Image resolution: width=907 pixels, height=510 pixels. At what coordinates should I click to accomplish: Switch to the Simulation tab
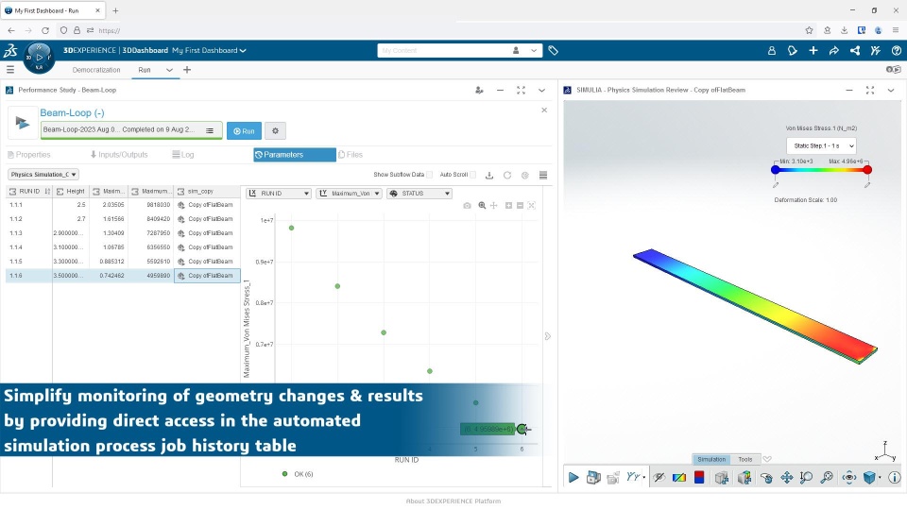tap(711, 459)
